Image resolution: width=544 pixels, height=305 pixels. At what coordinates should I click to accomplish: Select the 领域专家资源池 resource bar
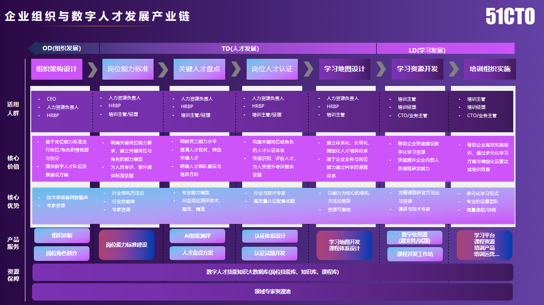272,292
